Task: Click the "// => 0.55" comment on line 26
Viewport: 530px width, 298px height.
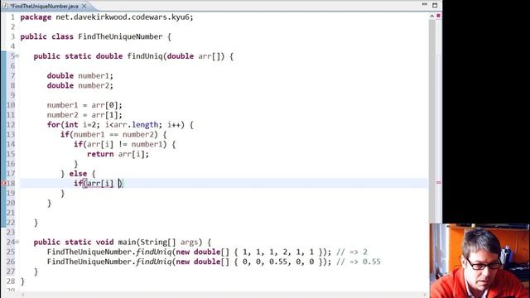Action: pyautogui.click(x=359, y=262)
